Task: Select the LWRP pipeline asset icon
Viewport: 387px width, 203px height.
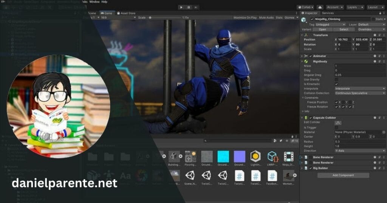Action: [272, 156]
